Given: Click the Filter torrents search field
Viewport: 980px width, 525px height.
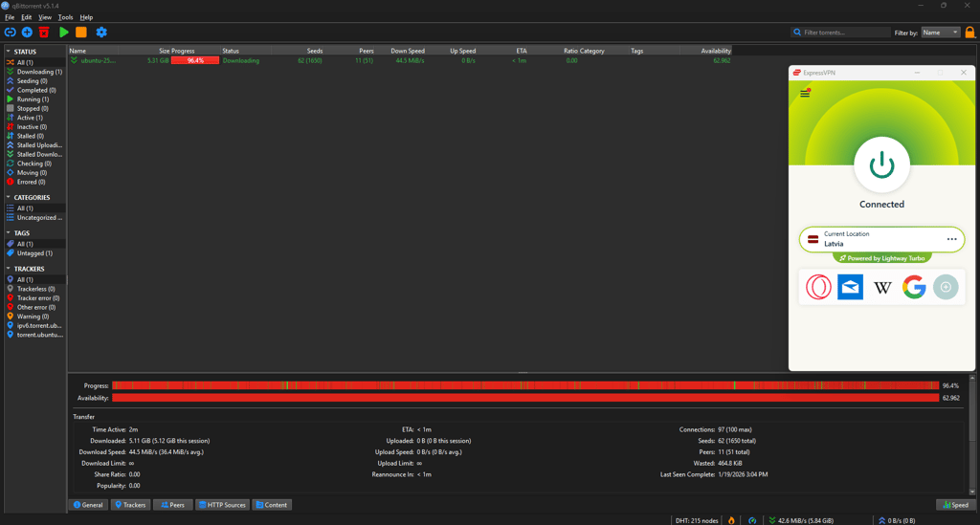Looking at the screenshot, I should pyautogui.click(x=840, y=33).
